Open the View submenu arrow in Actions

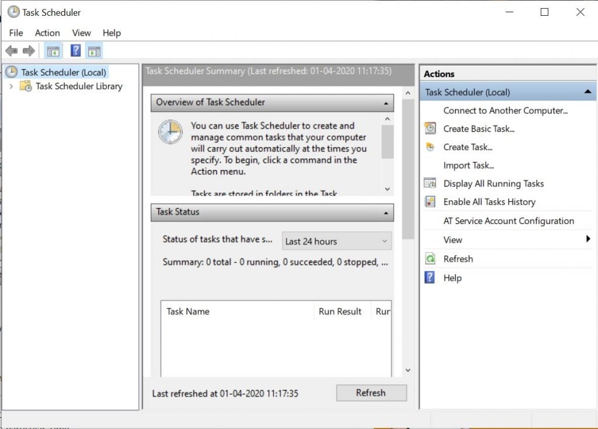coord(588,239)
